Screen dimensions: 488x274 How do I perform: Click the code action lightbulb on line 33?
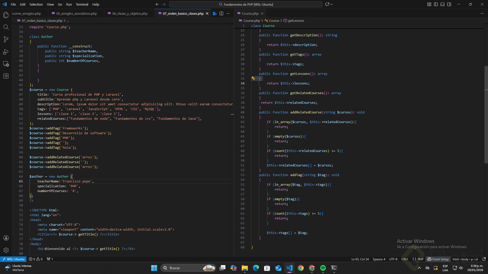click(x=253, y=78)
